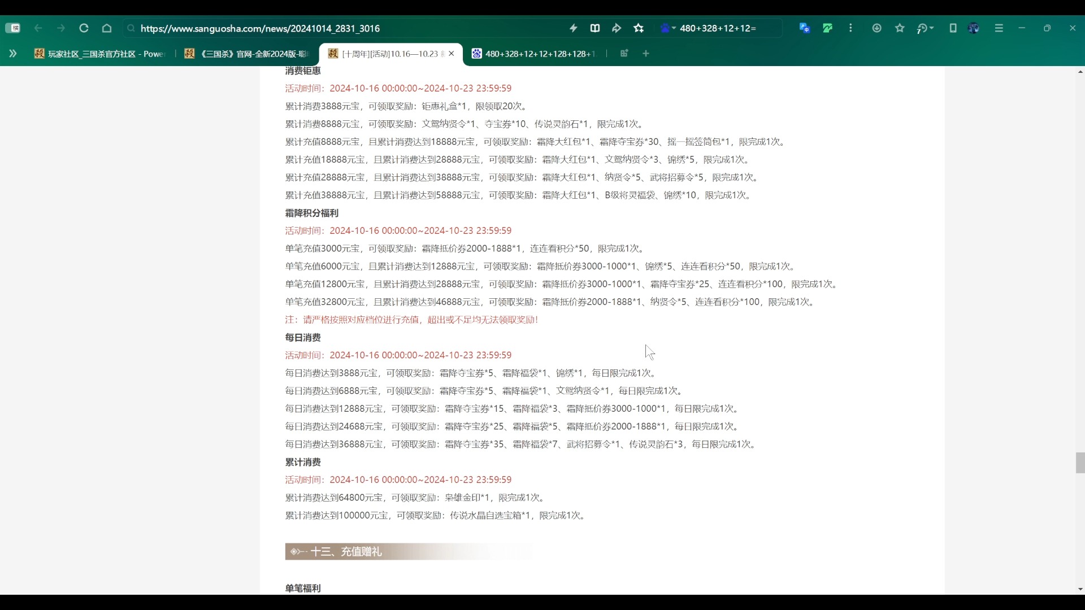1085x610 pixels.
Task: Open the dropdown arrow beside undo icon
Action: point(932,28)
